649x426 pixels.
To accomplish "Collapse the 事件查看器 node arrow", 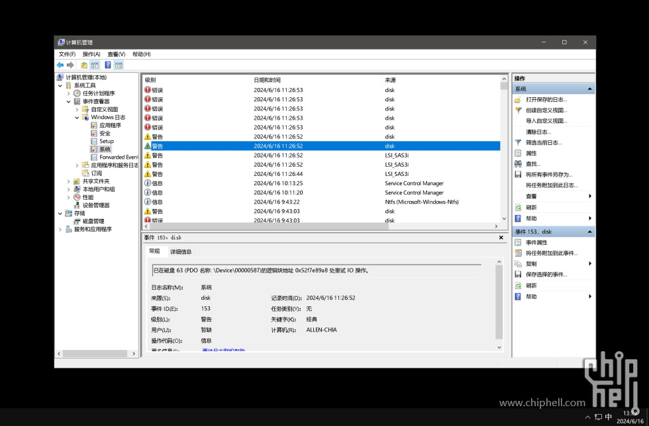I will (x=69, y=101).
